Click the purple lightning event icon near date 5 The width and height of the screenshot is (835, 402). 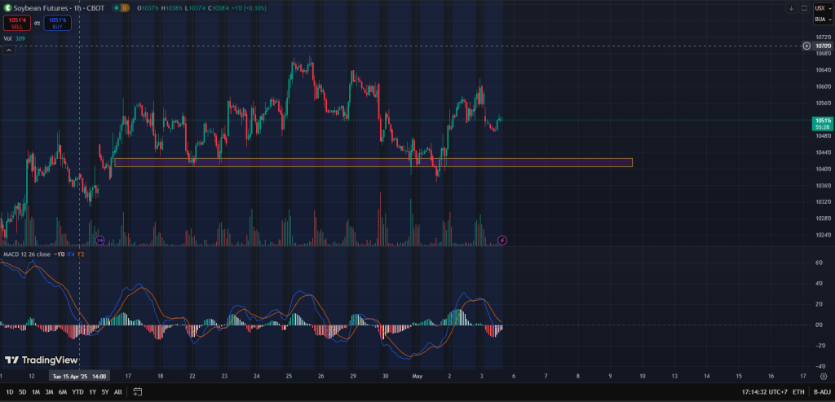[x=501, y=241]
